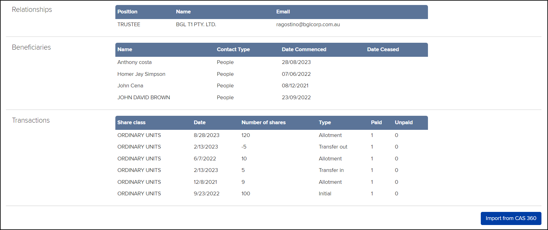The image size is (548, 230).
Task: Click BGL T1 PTY. LTD. name
Action: click(x=196, y=24)
